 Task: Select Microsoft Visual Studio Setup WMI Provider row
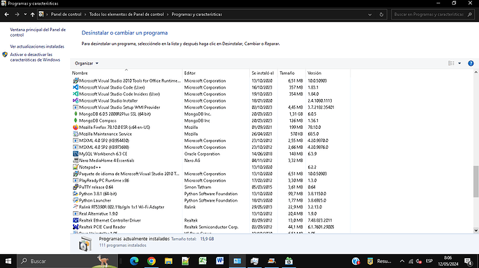coord(211,107)
